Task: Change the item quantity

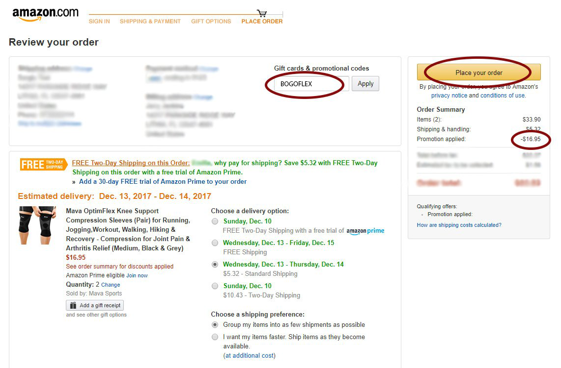Action: click(x=111, y=285)
